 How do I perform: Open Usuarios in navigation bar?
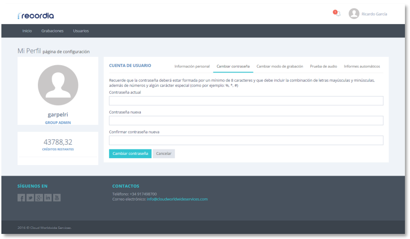click(x=81, y=31)
